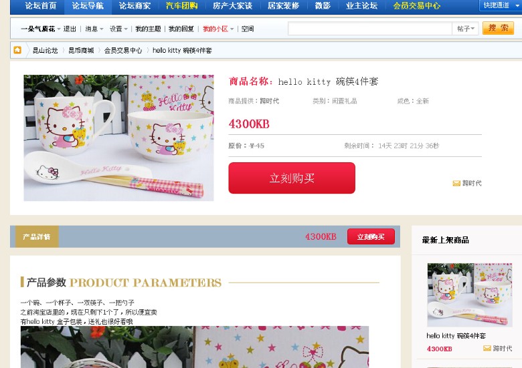522x368 pixels.
Task: Click envelope icon in latest products sidebar
Action: pyautogui.click(x=487, y=348)
